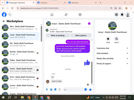This screenshot has height=100, width=134.
Task: Open Task View on the taskbar
Action: [x=16, y=97]
